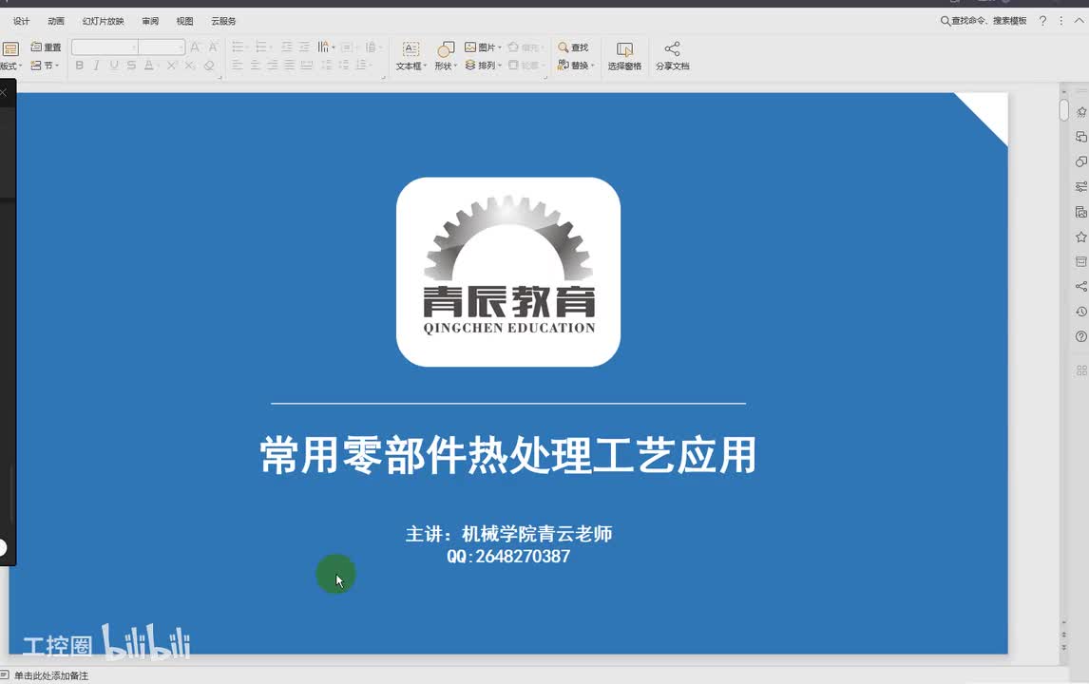This screenshot has height=684, width=1089.
Task: Click the decrease indent icon
Action: pos(286,47)
